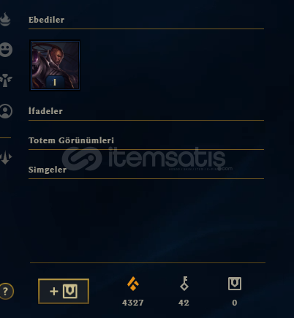Image resolution: width=294 pixels, height=318 pixels.
Task: Select the Lucian Eternals shard thumbnail
Action: [x=55, y=65]
